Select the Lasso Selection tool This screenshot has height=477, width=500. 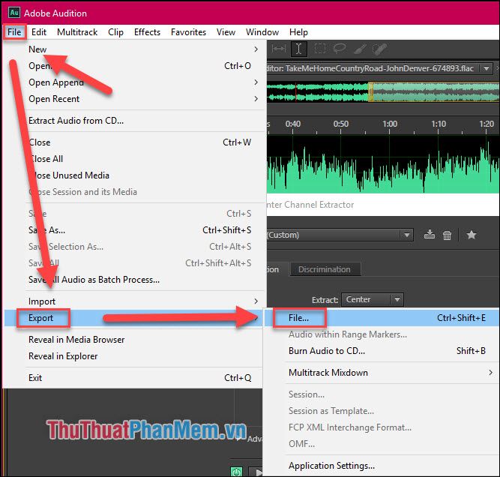340,49
